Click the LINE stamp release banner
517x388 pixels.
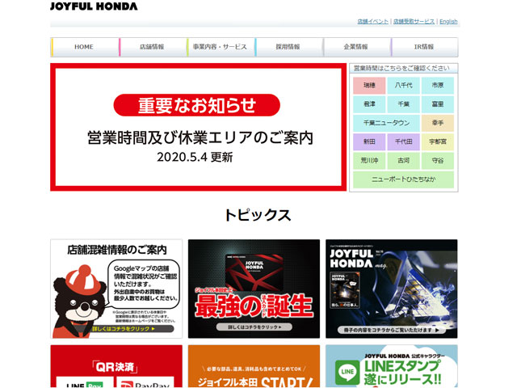(x=392, y=366)
